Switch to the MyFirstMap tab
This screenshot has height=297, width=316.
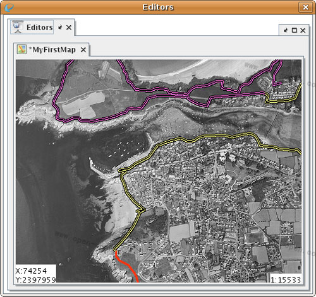[x=52, y=50]
